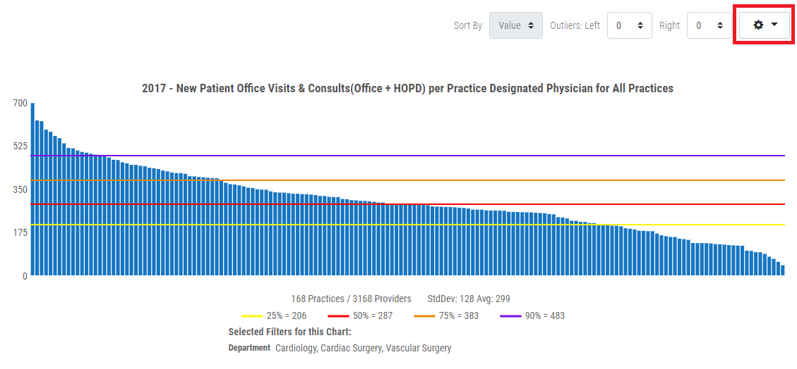Select the purple 90th percentile line in chart
Viewport: 797px width, 369px height.
pos(494,156)
